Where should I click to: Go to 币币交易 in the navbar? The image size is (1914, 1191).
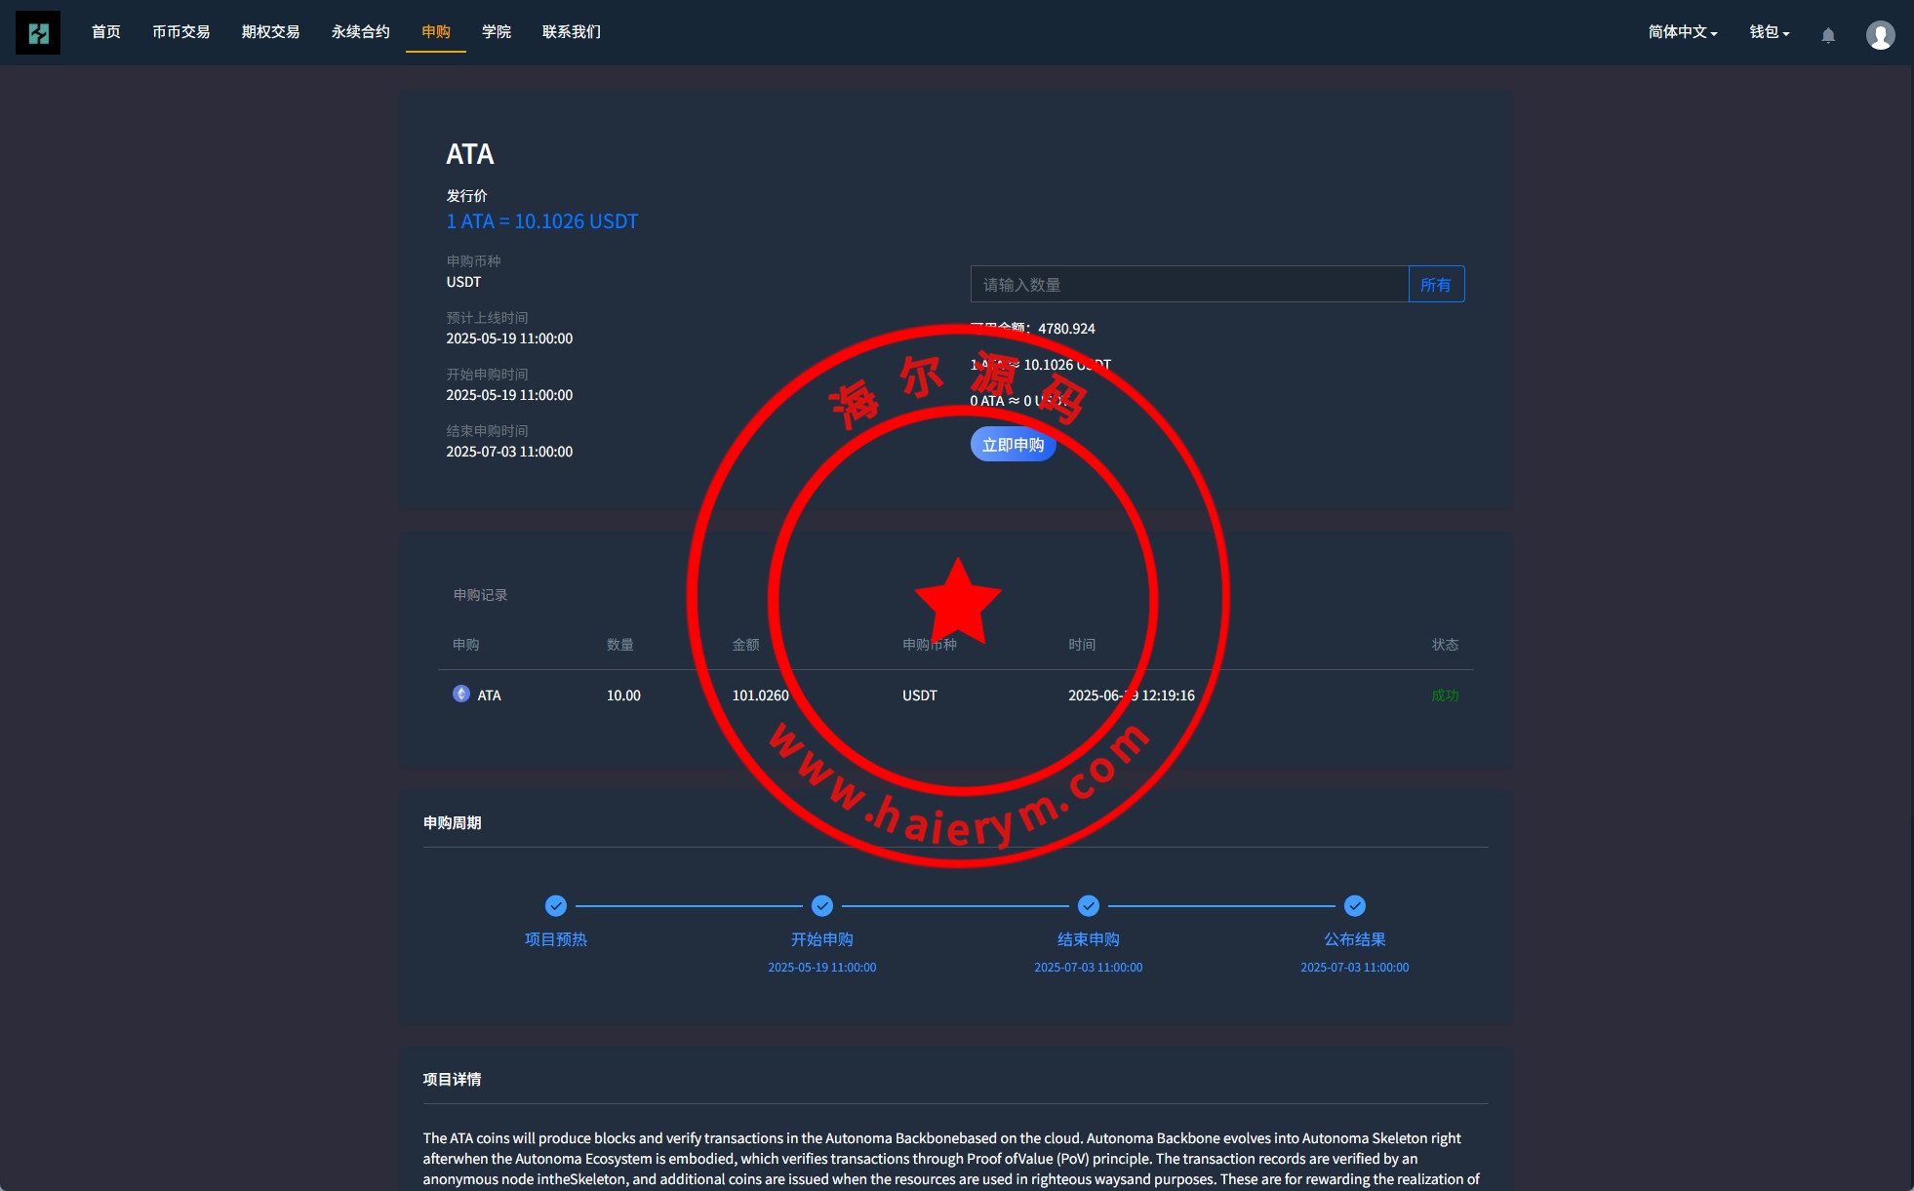pos(181,32)
